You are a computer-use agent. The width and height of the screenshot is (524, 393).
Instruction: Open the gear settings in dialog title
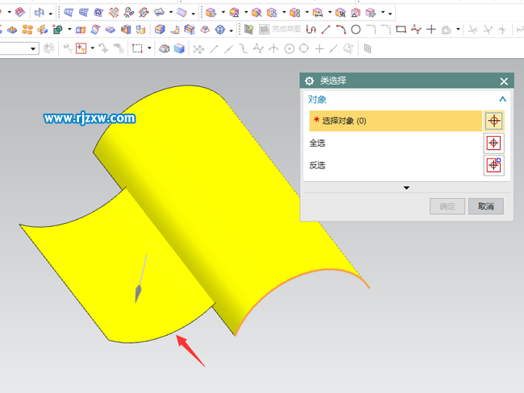pos(309,81)
